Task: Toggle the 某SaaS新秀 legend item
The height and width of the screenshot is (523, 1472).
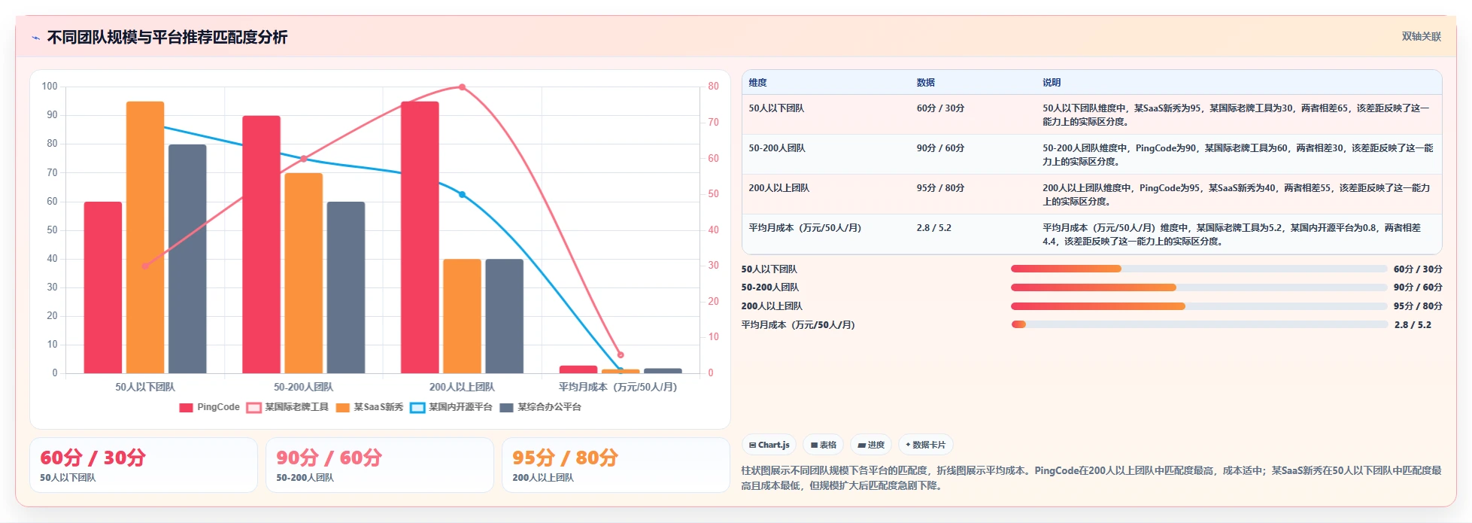Action: [369, 407]
